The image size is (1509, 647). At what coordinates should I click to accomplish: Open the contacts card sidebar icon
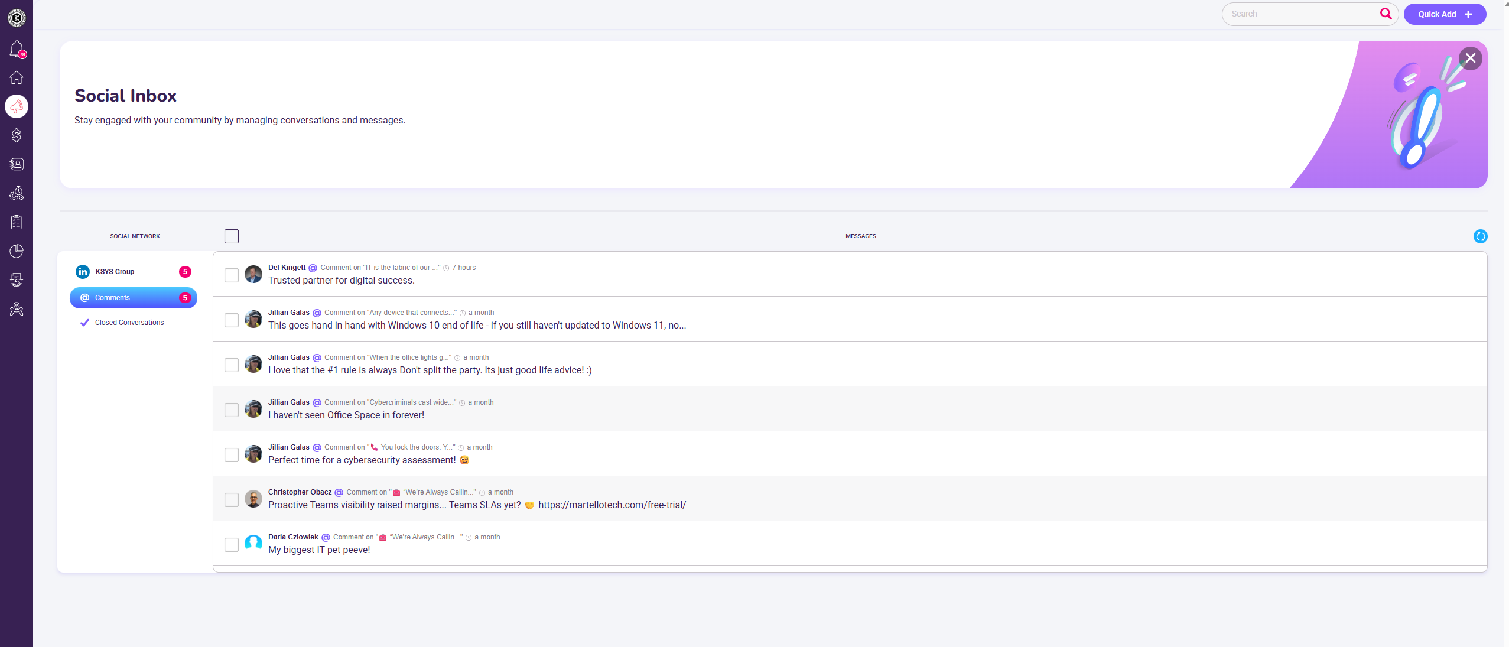click(x=17, y=164)
